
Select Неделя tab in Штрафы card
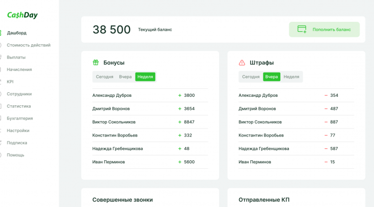(x=291, y=77)
